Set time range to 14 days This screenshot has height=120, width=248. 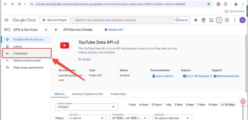tap(213, 105)
